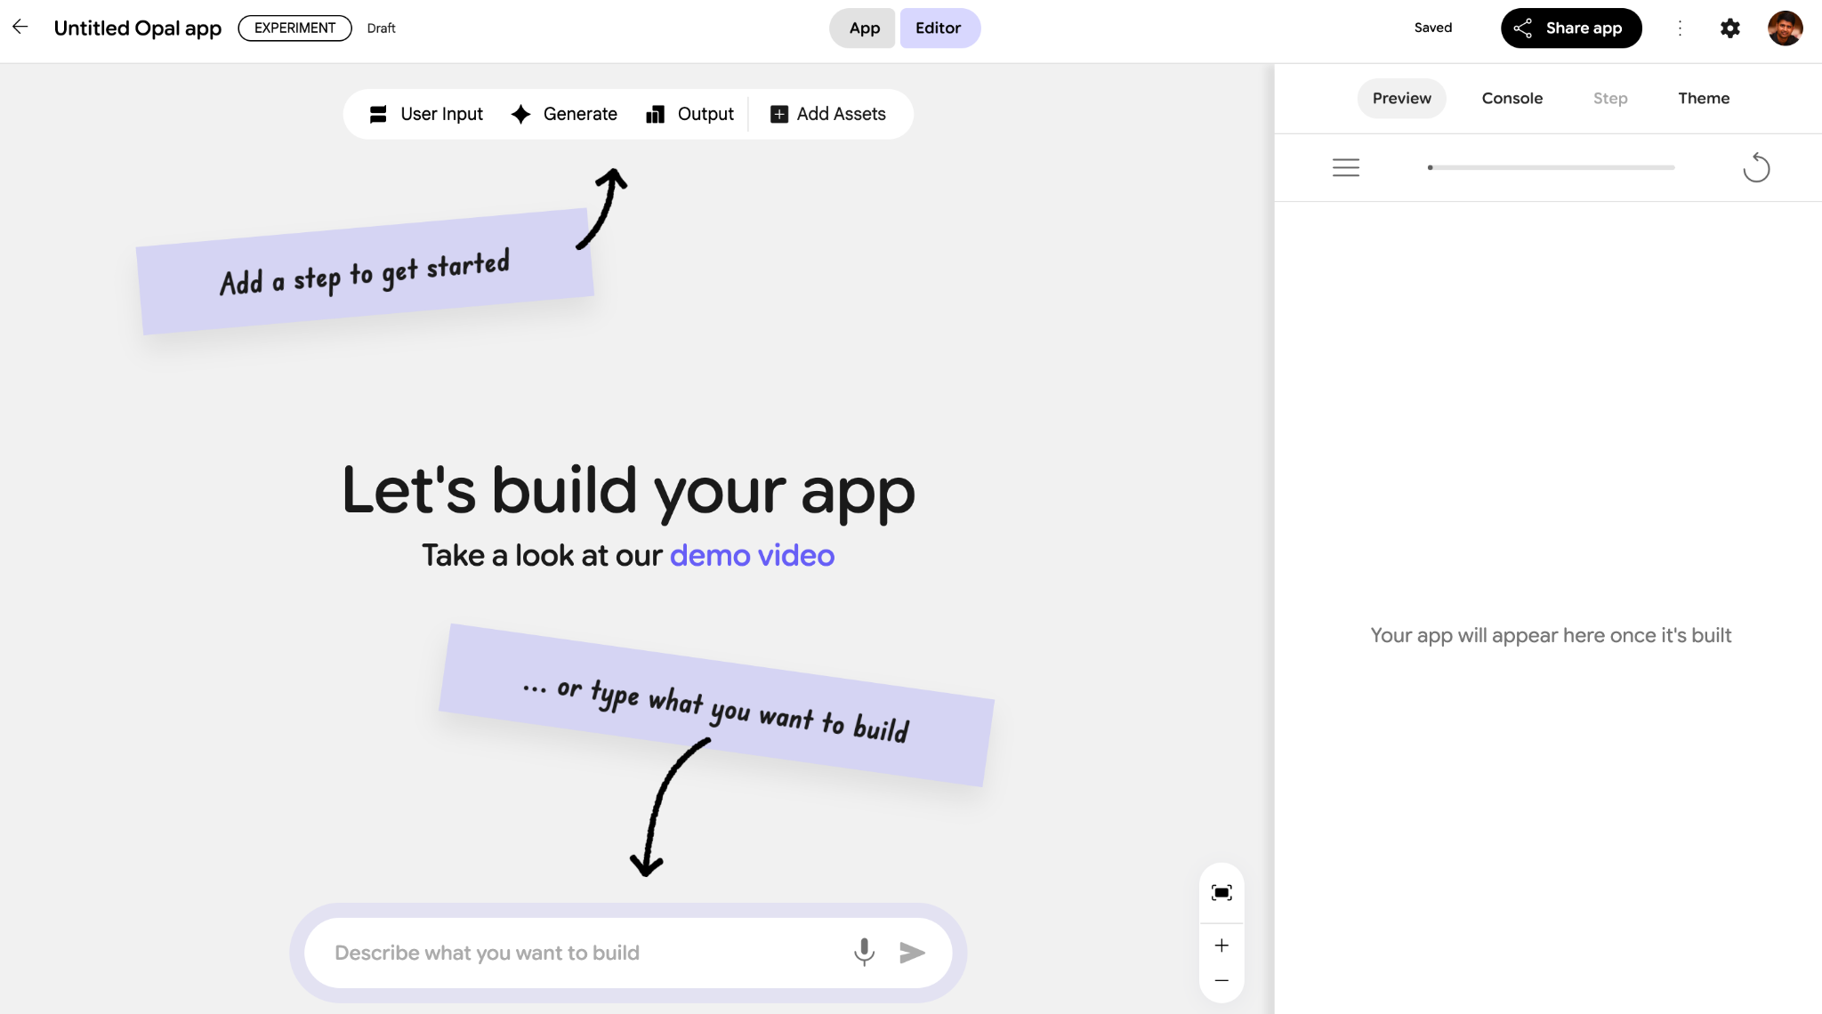Open the Theme tab
Screen dimensions: 1822x1014
coord(1703,99)
